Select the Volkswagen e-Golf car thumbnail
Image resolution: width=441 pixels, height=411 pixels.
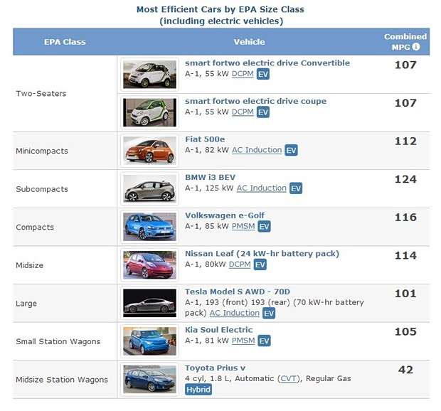(x=149, y=227)
